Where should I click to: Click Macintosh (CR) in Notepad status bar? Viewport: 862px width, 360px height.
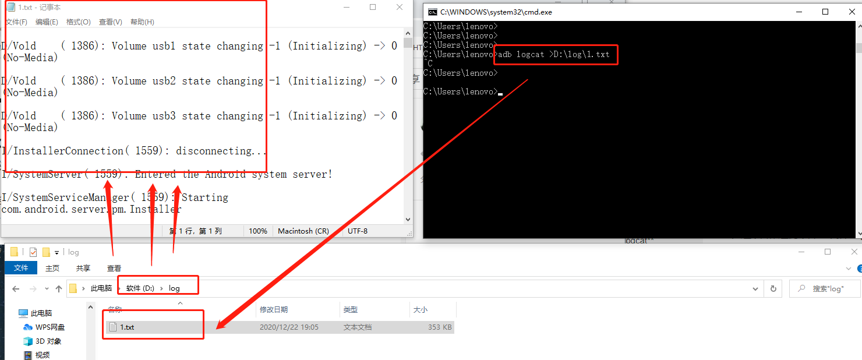303,231
